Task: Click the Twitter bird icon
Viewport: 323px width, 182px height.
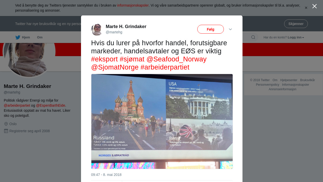Action: pos(18,37)
